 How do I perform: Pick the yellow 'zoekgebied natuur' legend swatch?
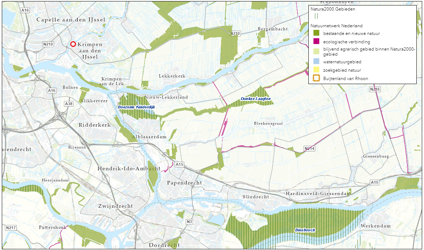point(316,70)
